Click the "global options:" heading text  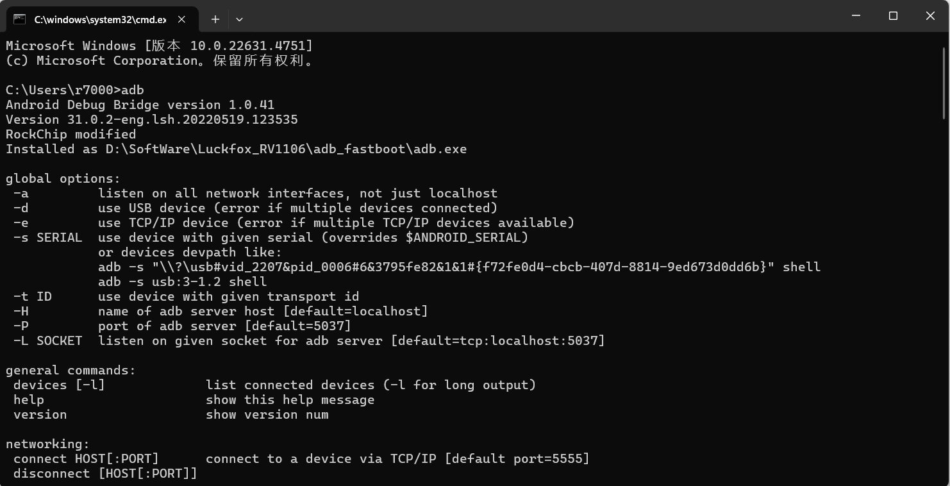63,178
